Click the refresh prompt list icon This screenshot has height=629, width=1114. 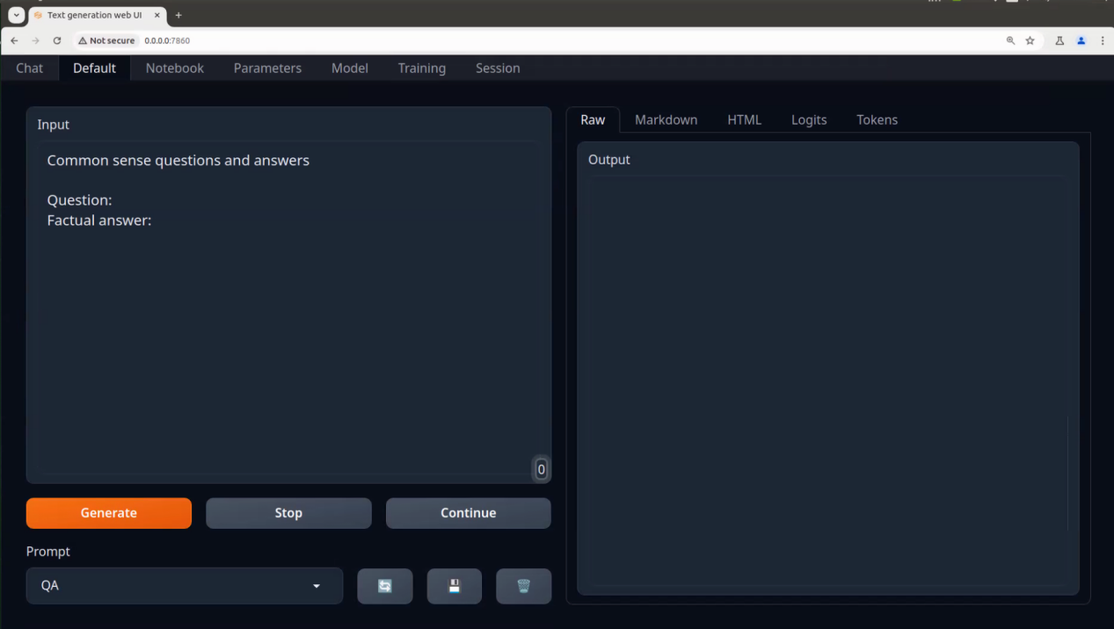[x=384, y=586]
